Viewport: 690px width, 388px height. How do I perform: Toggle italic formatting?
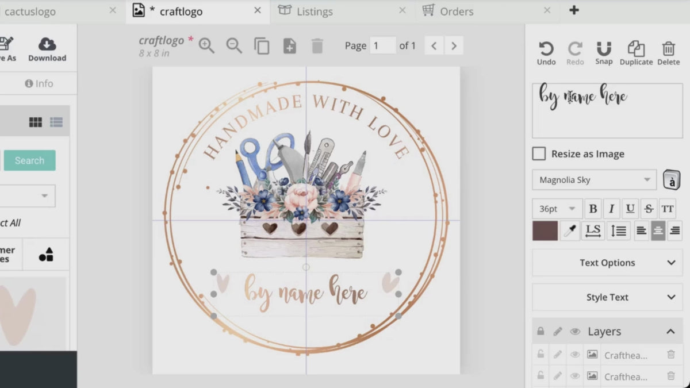click(x=611, y=208)
